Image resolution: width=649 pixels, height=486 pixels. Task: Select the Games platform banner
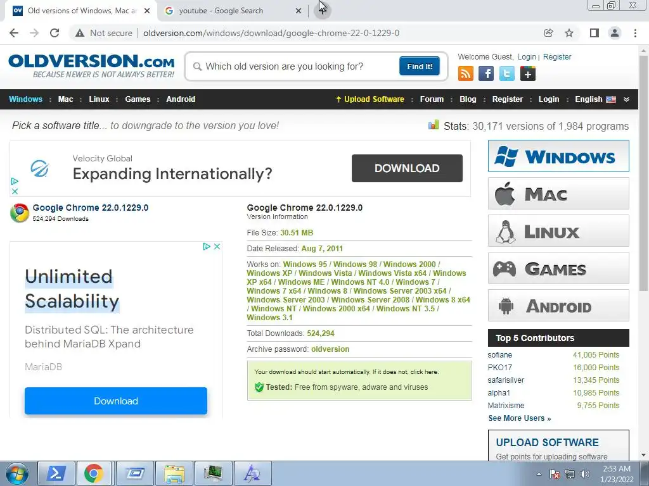click(x=558, y=268)
